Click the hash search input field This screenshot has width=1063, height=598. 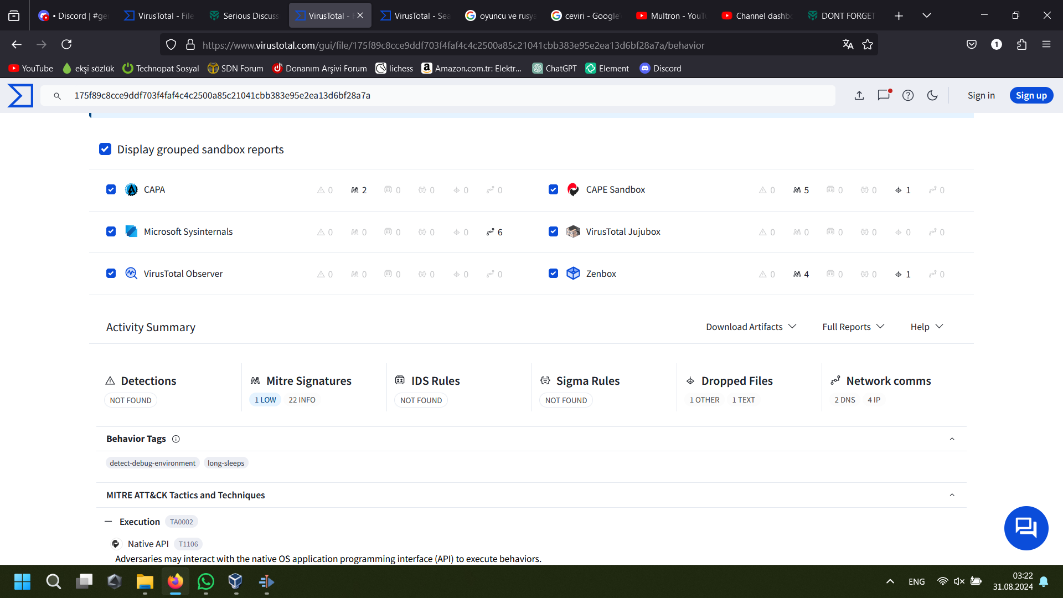pos(443,95)
